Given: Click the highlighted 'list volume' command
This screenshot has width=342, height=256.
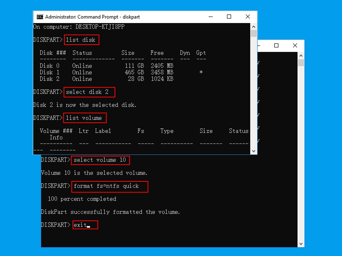Looking at the screenshot, I should pos(85,118).
